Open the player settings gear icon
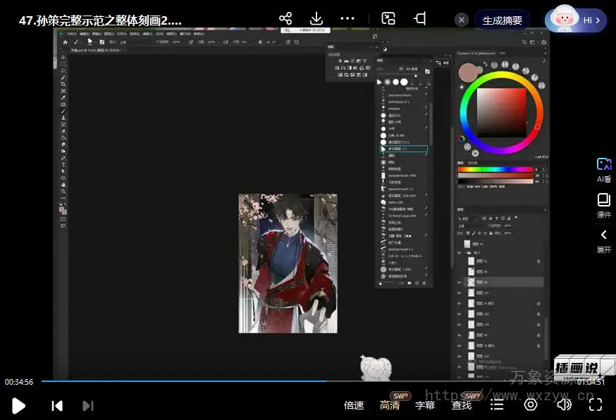This screenshot has height=420, width=616. (x=531, y=404)
